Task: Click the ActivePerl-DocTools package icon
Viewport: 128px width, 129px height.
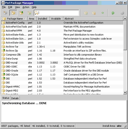Action: [4, 27]
